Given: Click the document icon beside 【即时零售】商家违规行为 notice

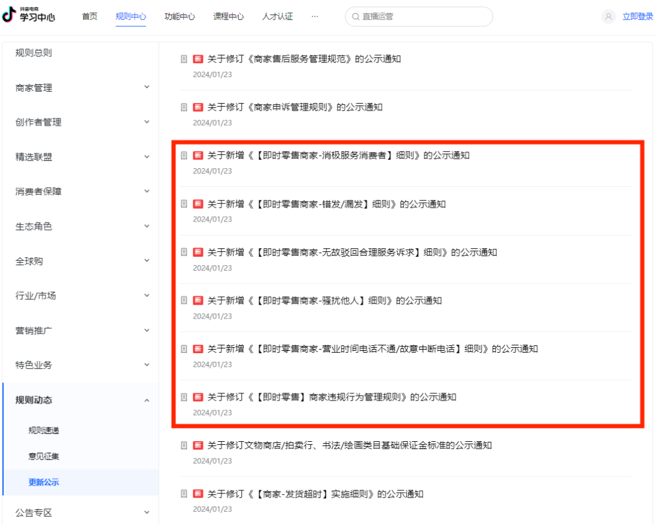Looking at the screenshot, I should (183, 397).
